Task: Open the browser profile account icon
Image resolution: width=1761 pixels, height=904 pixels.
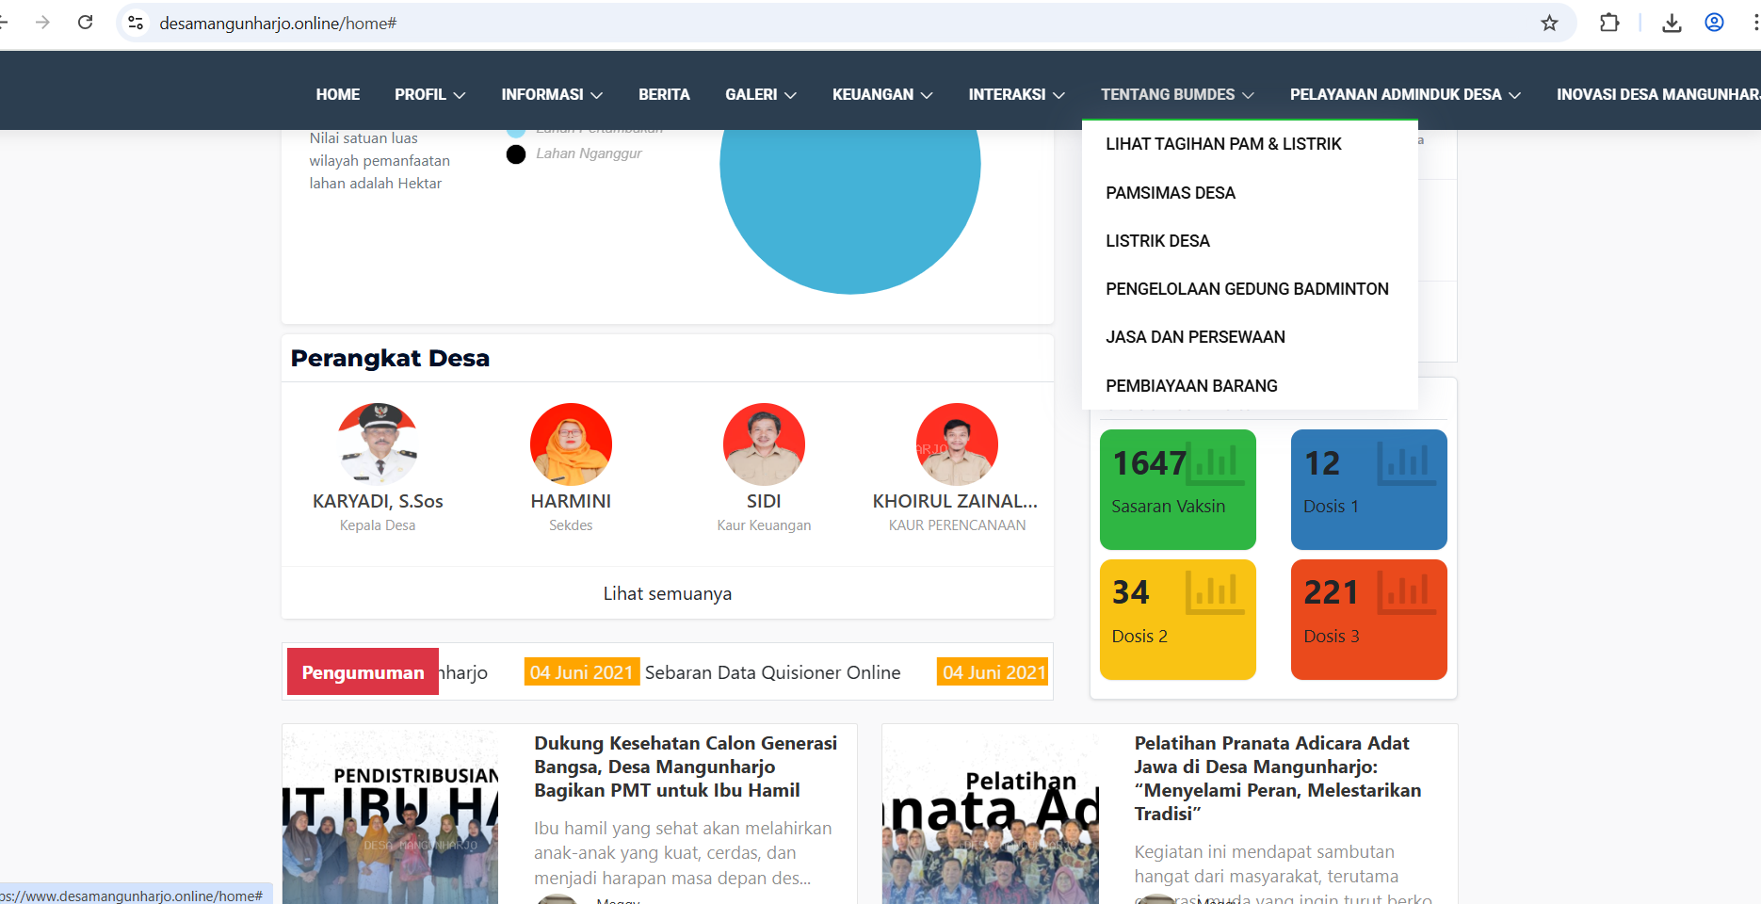Action: point(1714,23)
